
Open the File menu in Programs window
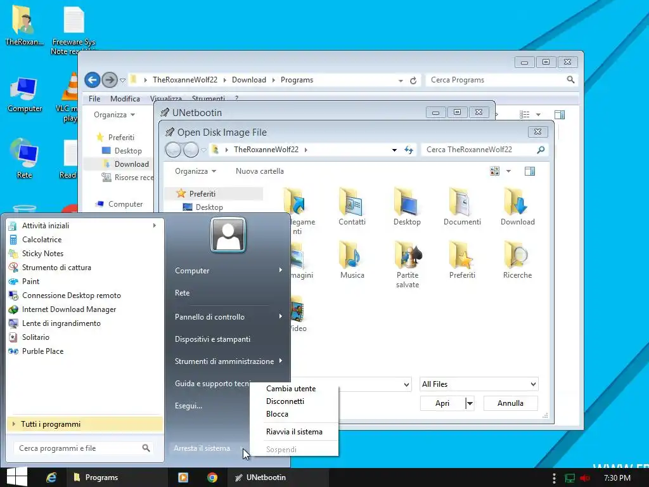click(x=94, y=98)
